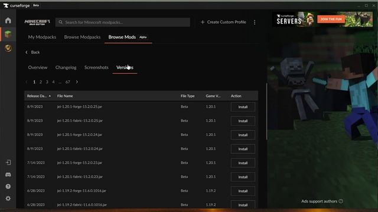Viewport: 378px width, 212px height.
Task: Select the Browse Mods tab
Action: (x=128, y=37)
